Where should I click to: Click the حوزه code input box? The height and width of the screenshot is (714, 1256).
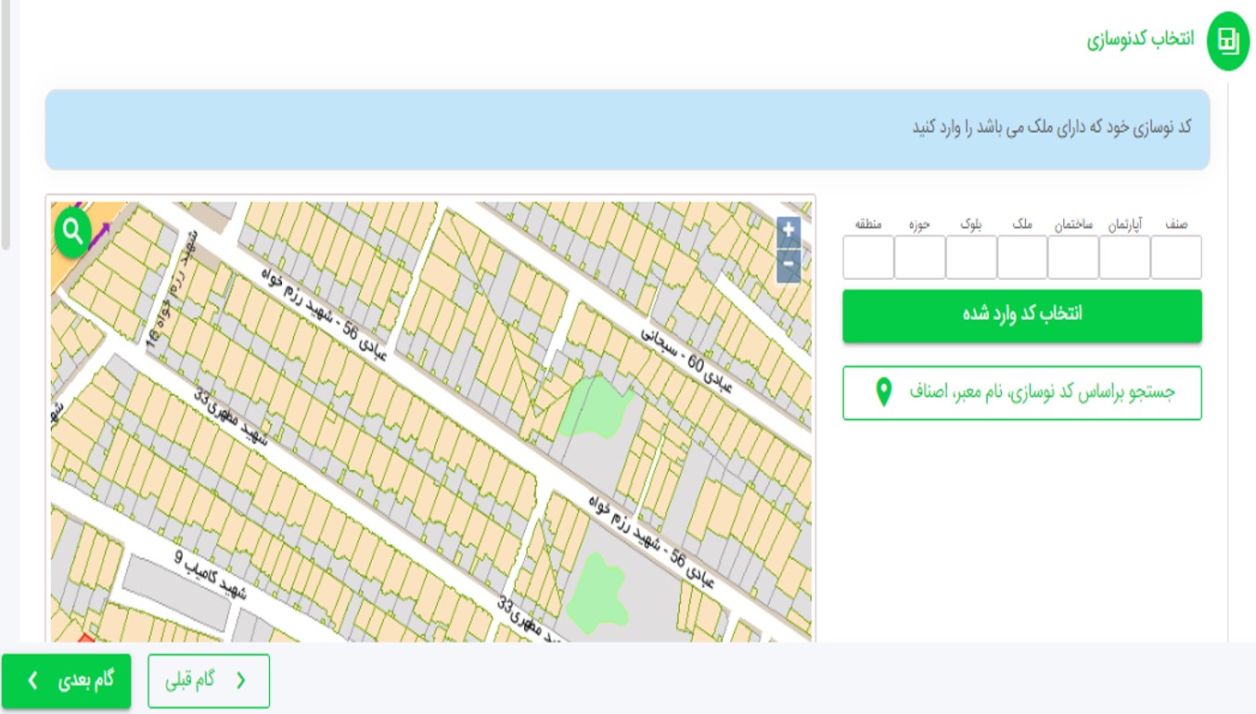pos(919,257)
